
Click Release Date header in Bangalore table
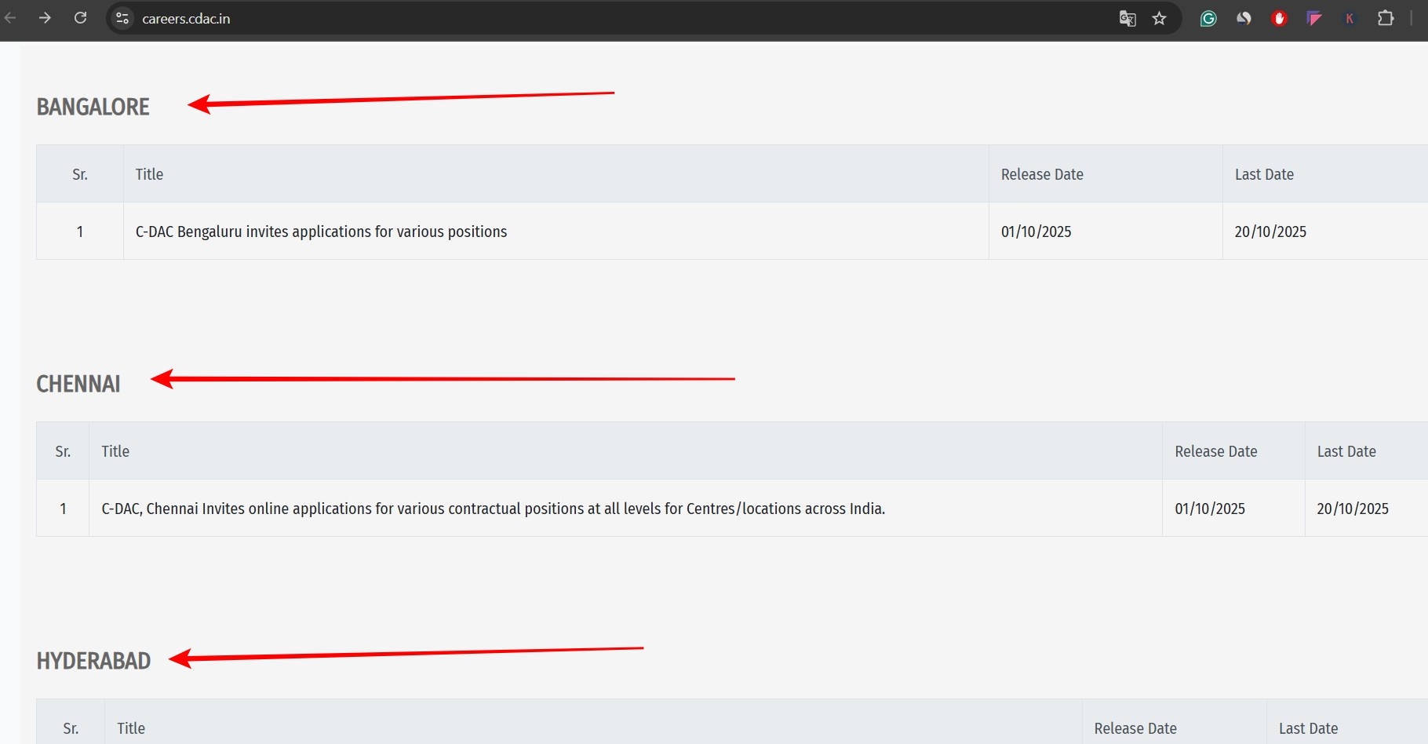tap(1042, 174)
